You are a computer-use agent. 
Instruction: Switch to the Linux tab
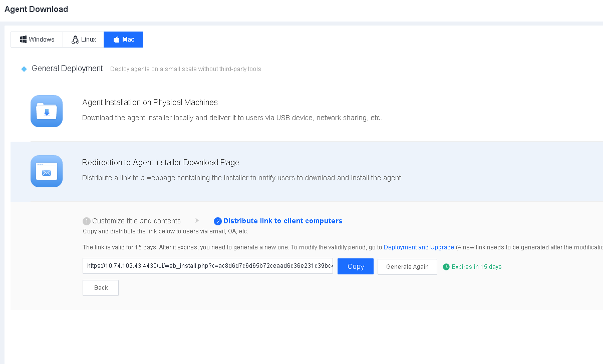point(83,40)
